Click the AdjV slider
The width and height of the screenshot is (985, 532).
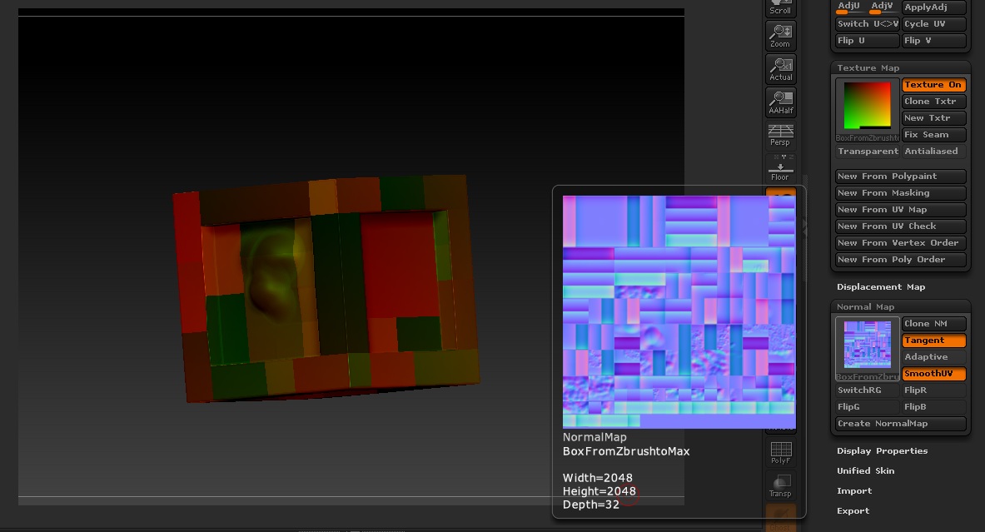(883, 7)
